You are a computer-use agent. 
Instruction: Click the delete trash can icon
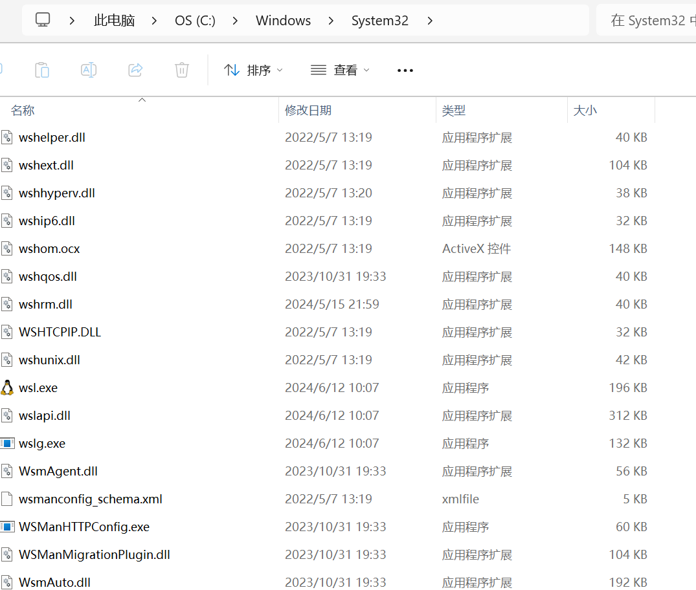(x=181, y=70)
